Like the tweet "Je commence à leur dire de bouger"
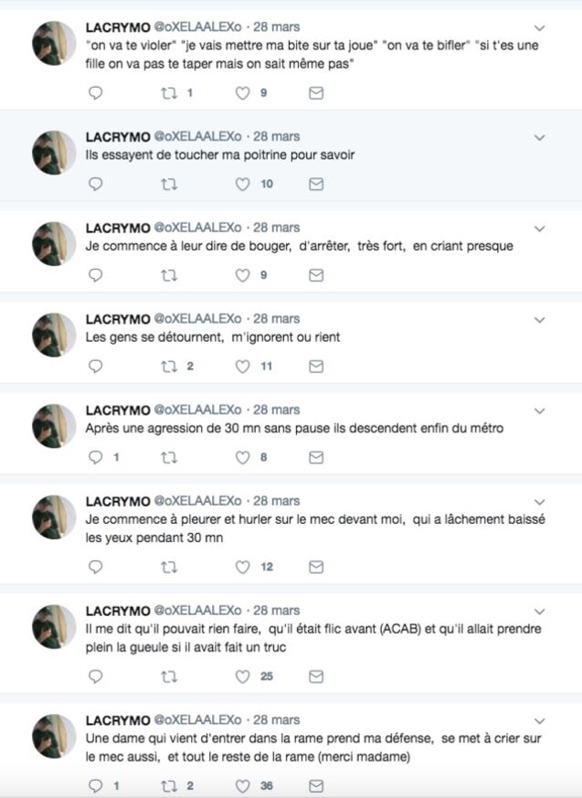Screen dimensions: 582x798 pos(243,275)
